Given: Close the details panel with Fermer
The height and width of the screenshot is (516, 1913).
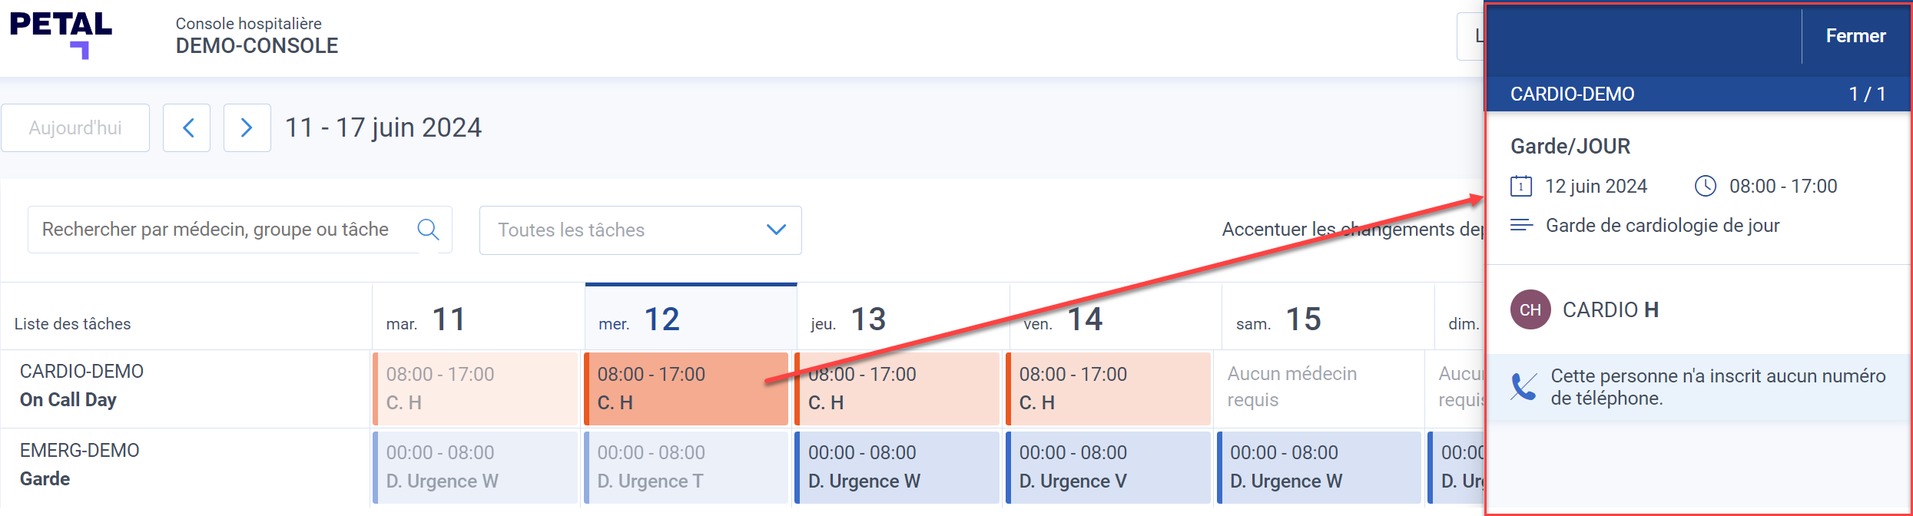Looking at the screenshot, I should (1855, 36).
